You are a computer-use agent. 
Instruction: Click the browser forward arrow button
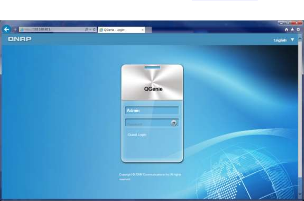tap(15, 30)
